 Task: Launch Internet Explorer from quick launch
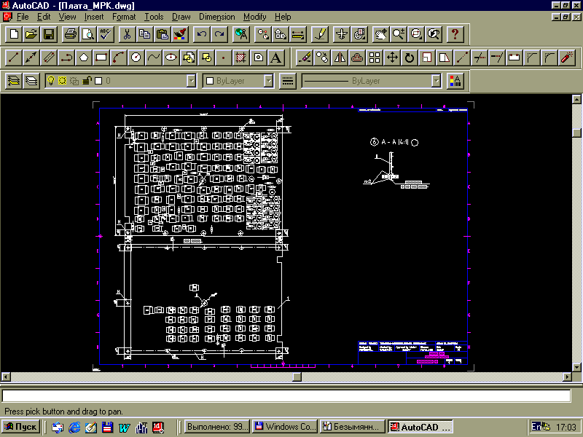(74, 428)
